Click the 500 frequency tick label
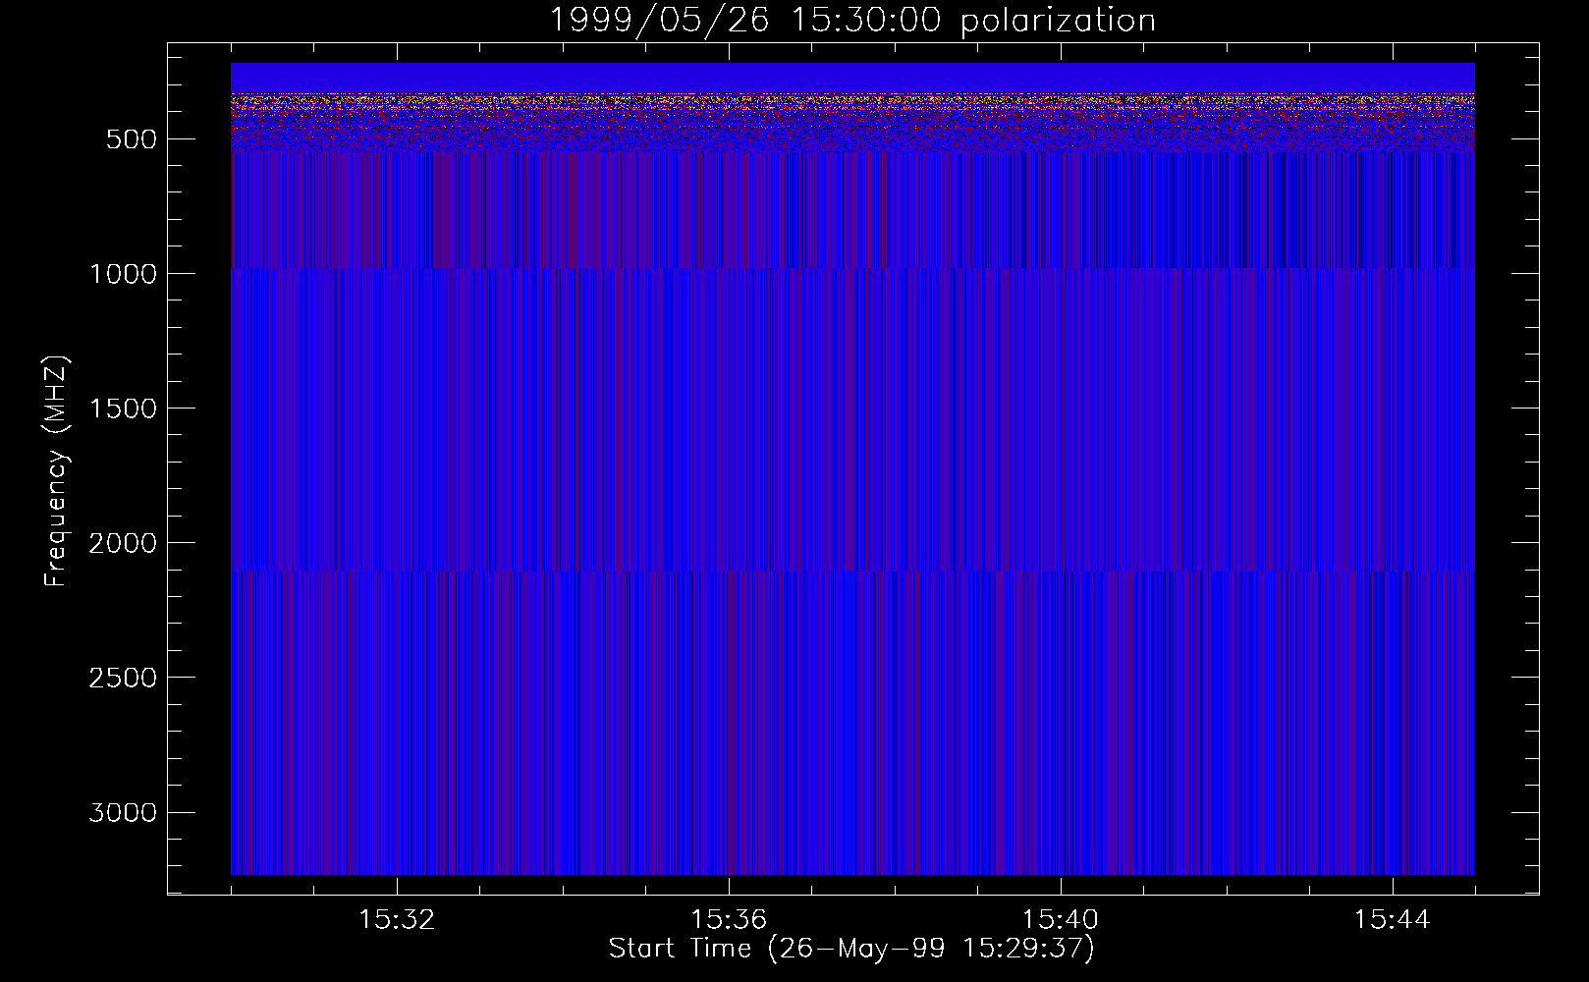 pyautogui.click(x=132, y=139)
